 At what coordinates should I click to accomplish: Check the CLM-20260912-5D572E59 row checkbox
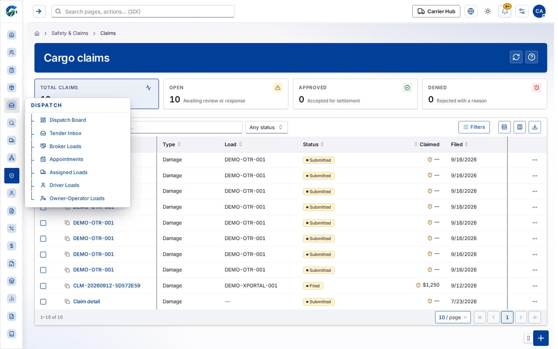pos(43,286)
